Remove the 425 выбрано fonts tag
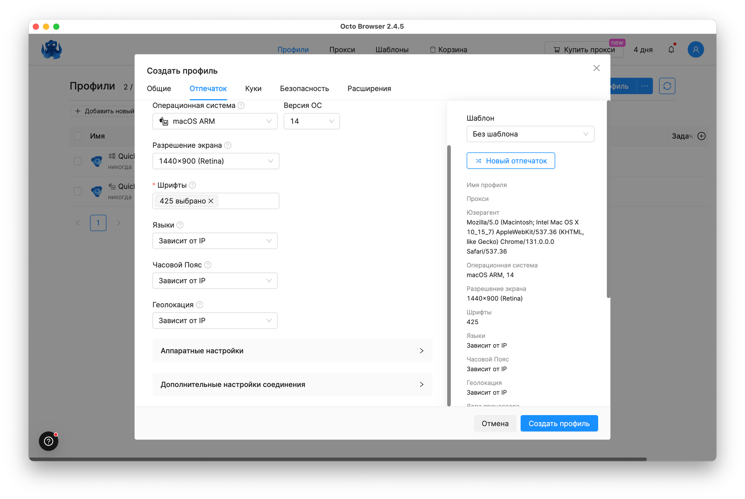 pos(211,201)
